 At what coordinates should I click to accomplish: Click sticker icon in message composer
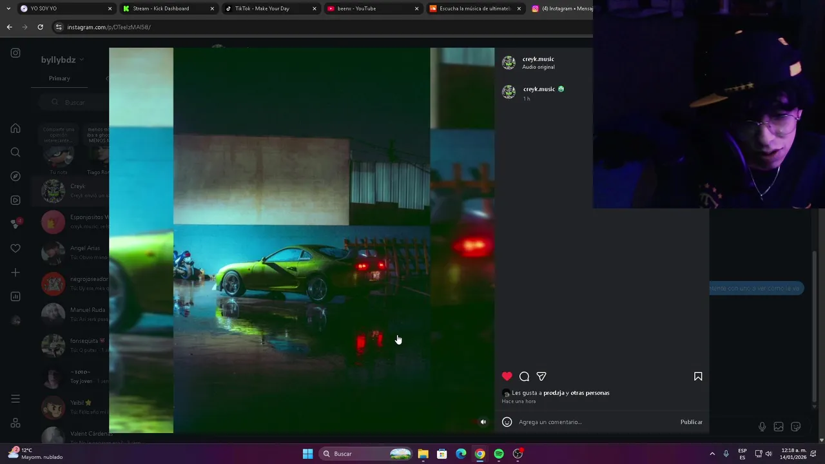795,427
